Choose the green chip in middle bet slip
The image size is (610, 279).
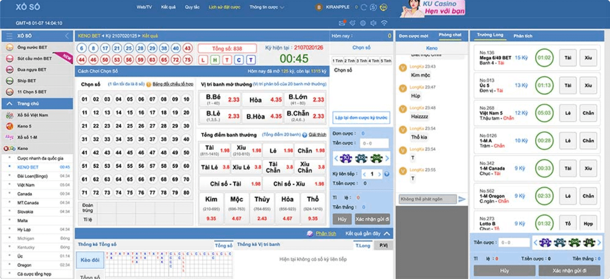(x=376, y=158)
